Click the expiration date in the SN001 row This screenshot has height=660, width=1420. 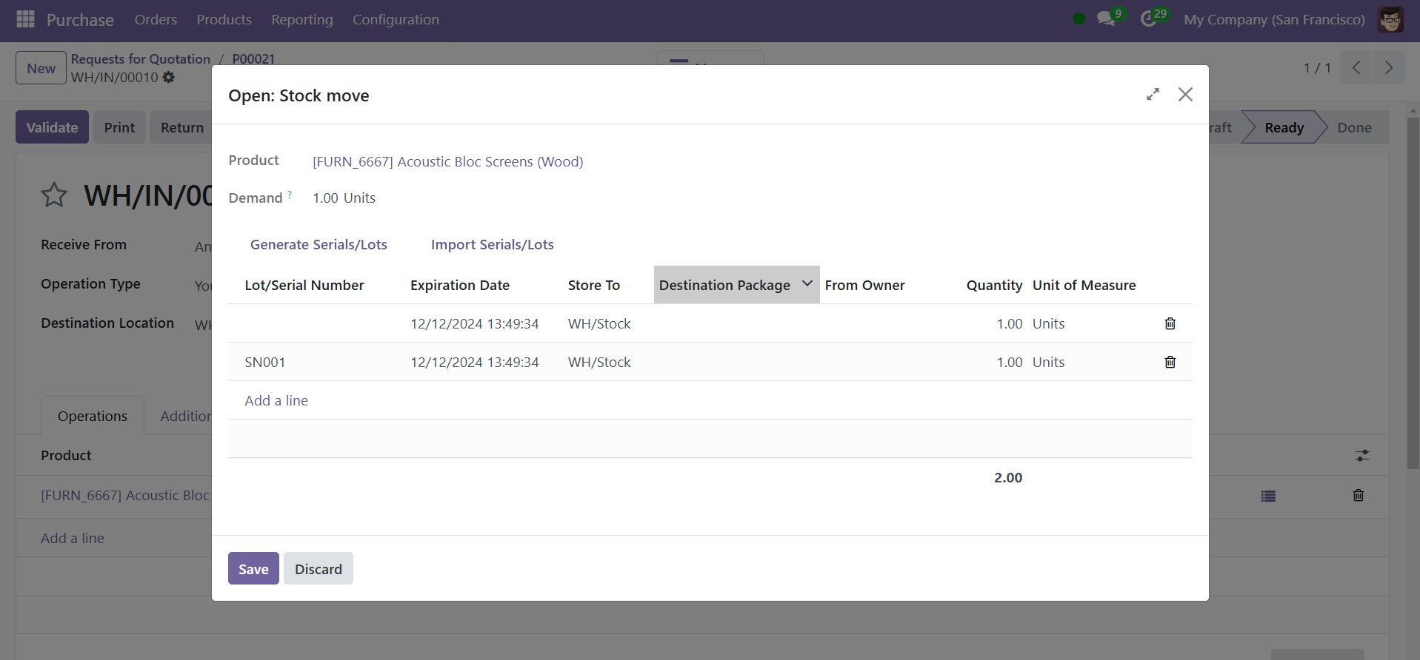coord(475,362)
